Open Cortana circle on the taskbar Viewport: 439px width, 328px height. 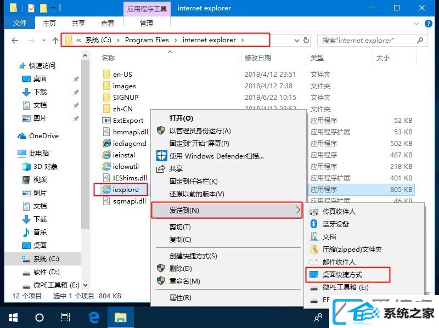[x=39, y=318]
